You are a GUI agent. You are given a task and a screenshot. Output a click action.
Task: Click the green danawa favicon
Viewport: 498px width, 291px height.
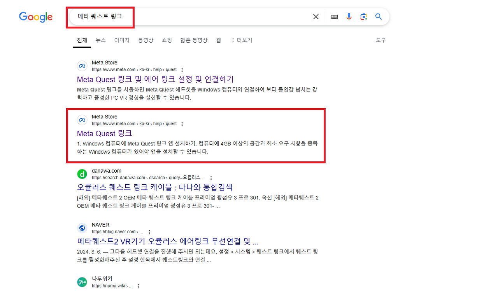[82, 174]
